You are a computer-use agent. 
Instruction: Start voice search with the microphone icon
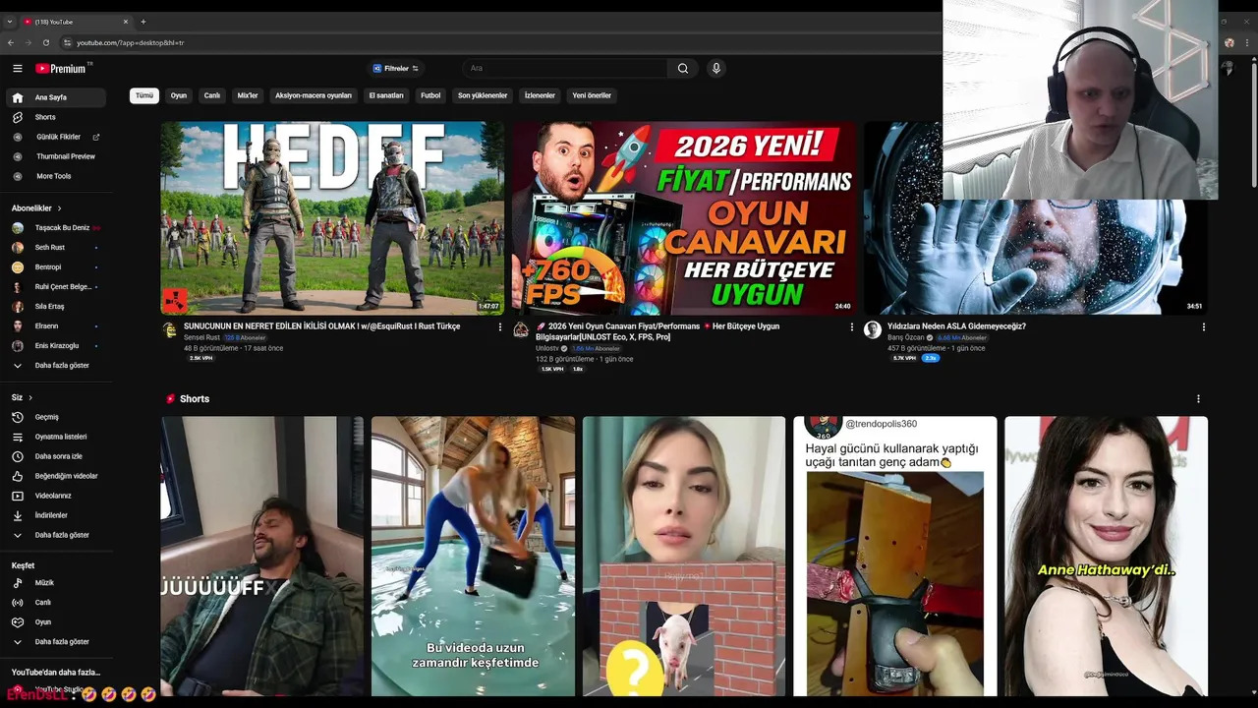click(715, 68)
